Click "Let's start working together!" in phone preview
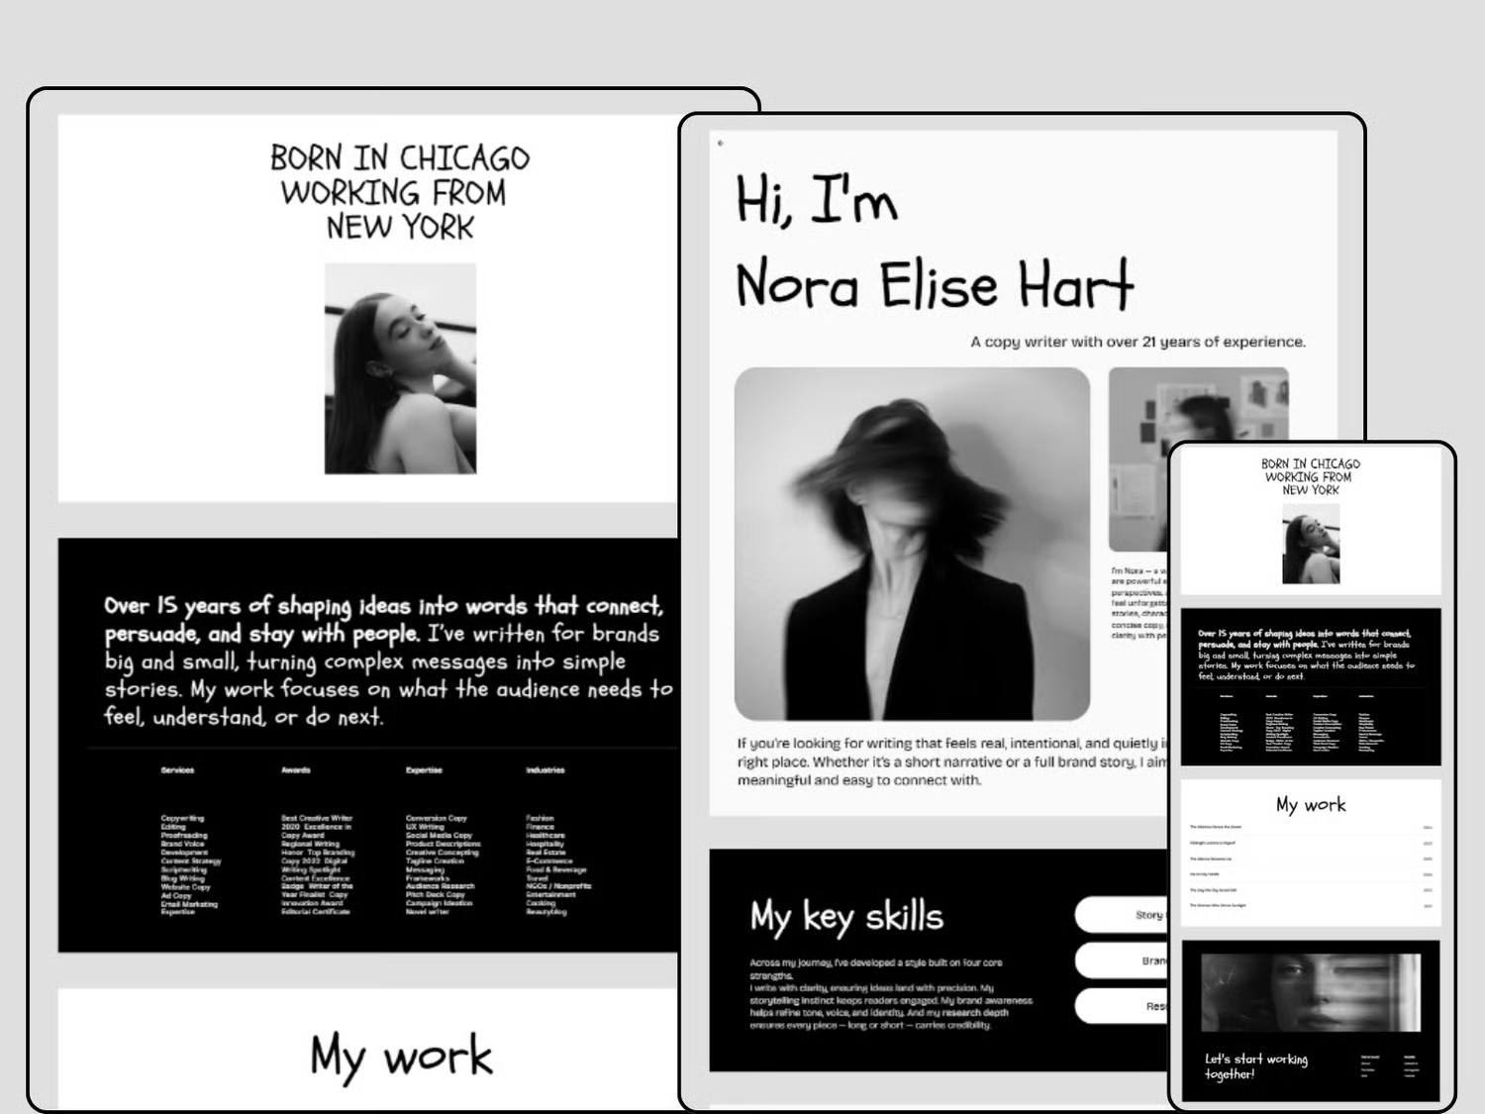This screenshot has height=1114, width=1485. (x=1255, y=1065)
